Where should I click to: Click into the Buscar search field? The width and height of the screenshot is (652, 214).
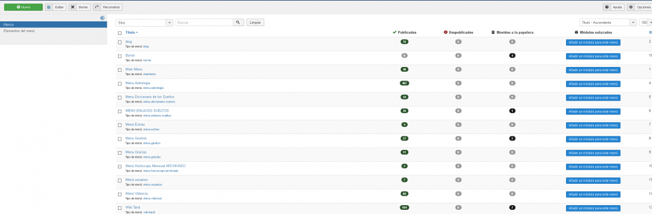coord(204,23)
